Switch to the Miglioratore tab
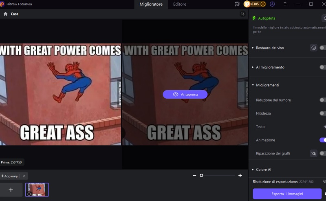 coord(151,4)
